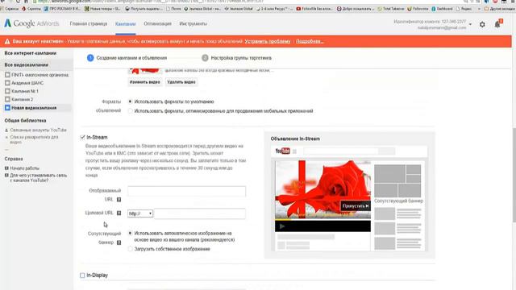Click the 'Общая библиотека' sidebar heading

point(25,120)
